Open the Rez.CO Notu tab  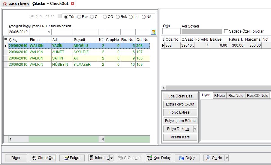pyautogui.click(x=257, y=95)
